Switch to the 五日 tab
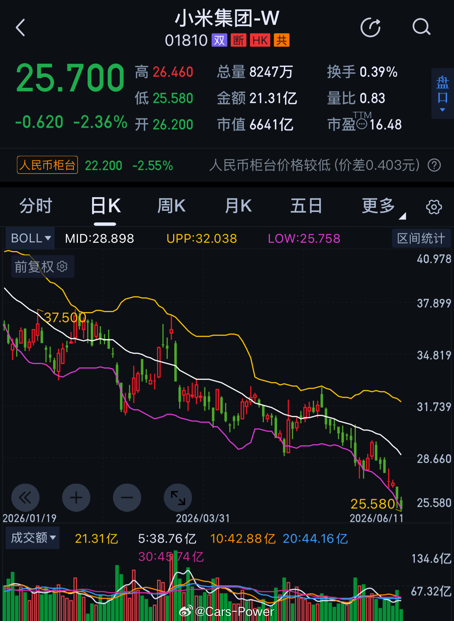This screenshot has height=621, width=454. click(x=306, y=206)
